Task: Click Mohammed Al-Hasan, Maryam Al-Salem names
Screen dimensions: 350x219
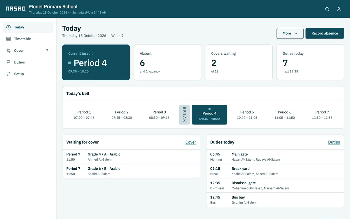Action: tap(260, 188)
